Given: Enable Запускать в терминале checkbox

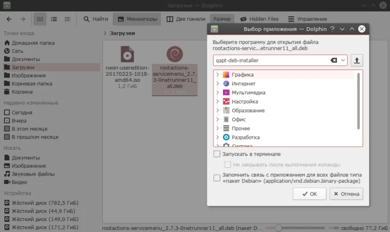Looking at the screenshot, I should [217, 154].
